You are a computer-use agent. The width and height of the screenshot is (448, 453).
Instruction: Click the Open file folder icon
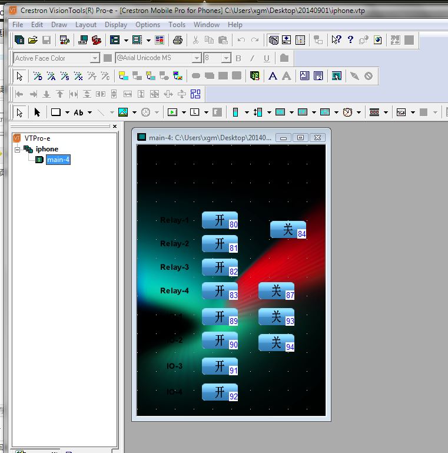[32, 40]
